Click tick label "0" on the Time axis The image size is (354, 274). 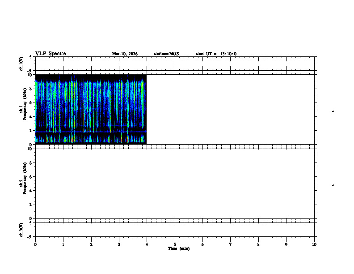(35, 244)
